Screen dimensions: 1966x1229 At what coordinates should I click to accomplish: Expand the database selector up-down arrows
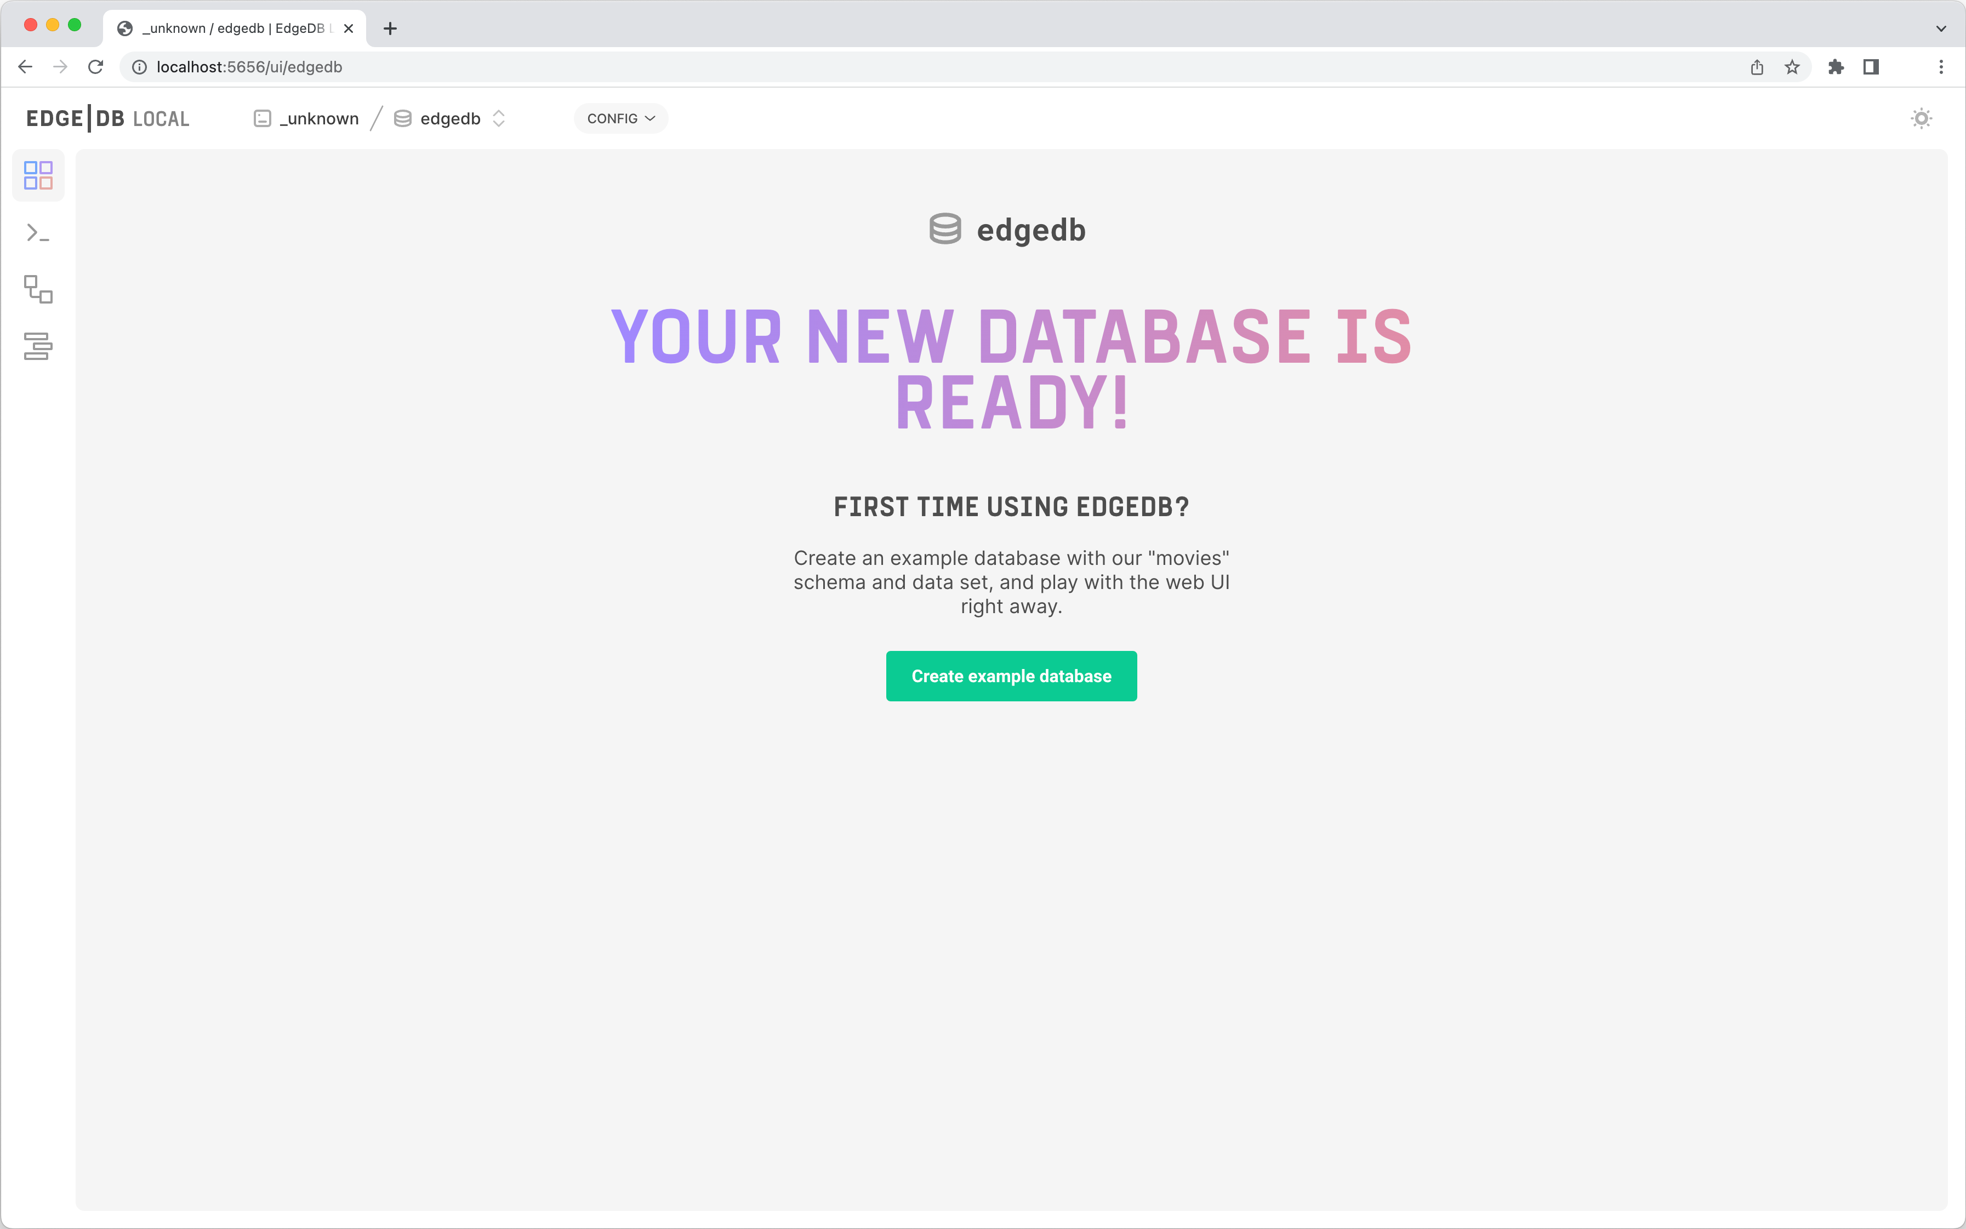(x=498, y=119)
